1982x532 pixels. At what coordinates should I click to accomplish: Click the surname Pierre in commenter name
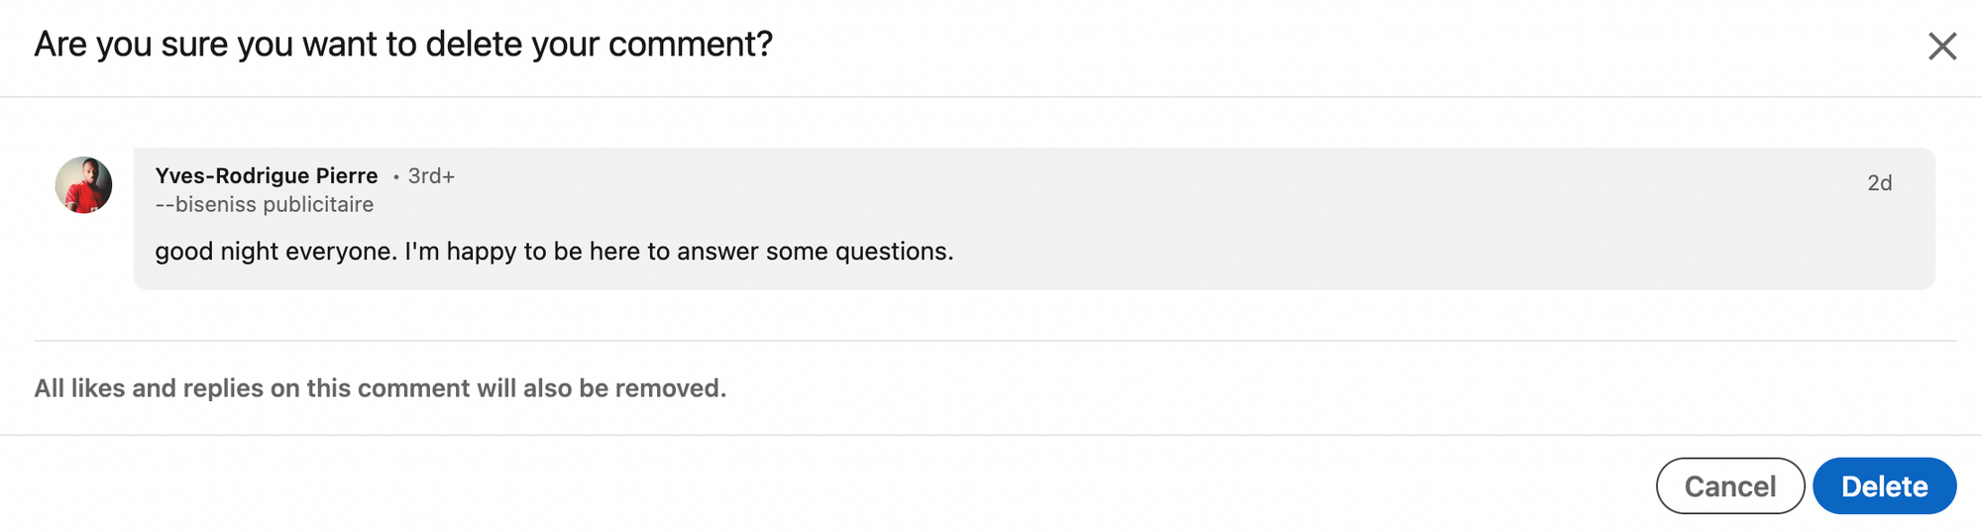point(347,176)
